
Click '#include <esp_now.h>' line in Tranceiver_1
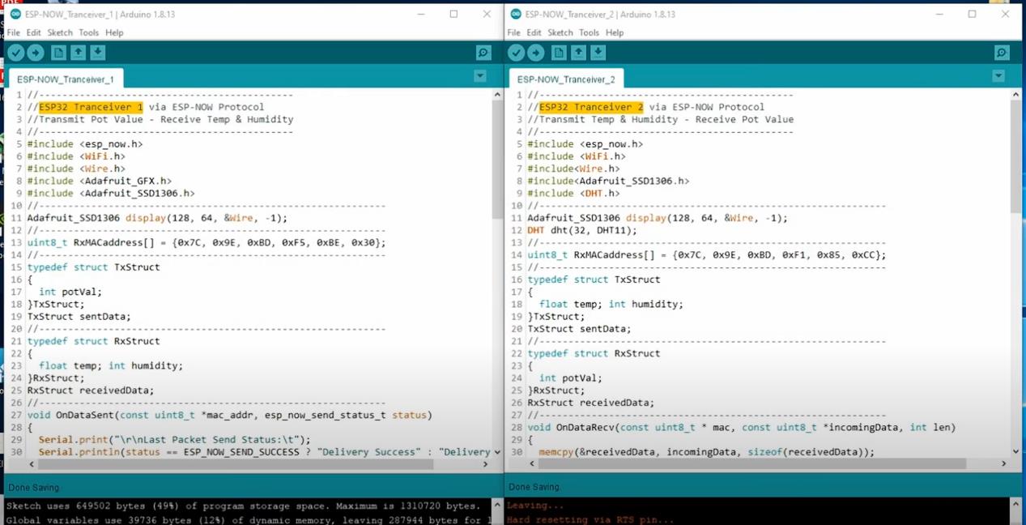pyautogui.click(x=85, y=143)
